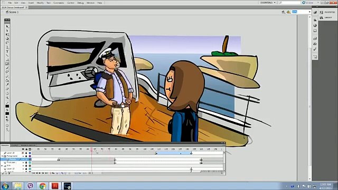The image size is (338, 190).
Task: Play the timeline animation
Action: point(40,173)
